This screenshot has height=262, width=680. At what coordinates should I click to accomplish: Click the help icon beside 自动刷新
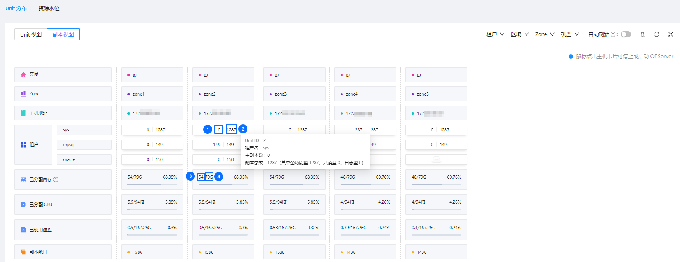tap(613, 34)
